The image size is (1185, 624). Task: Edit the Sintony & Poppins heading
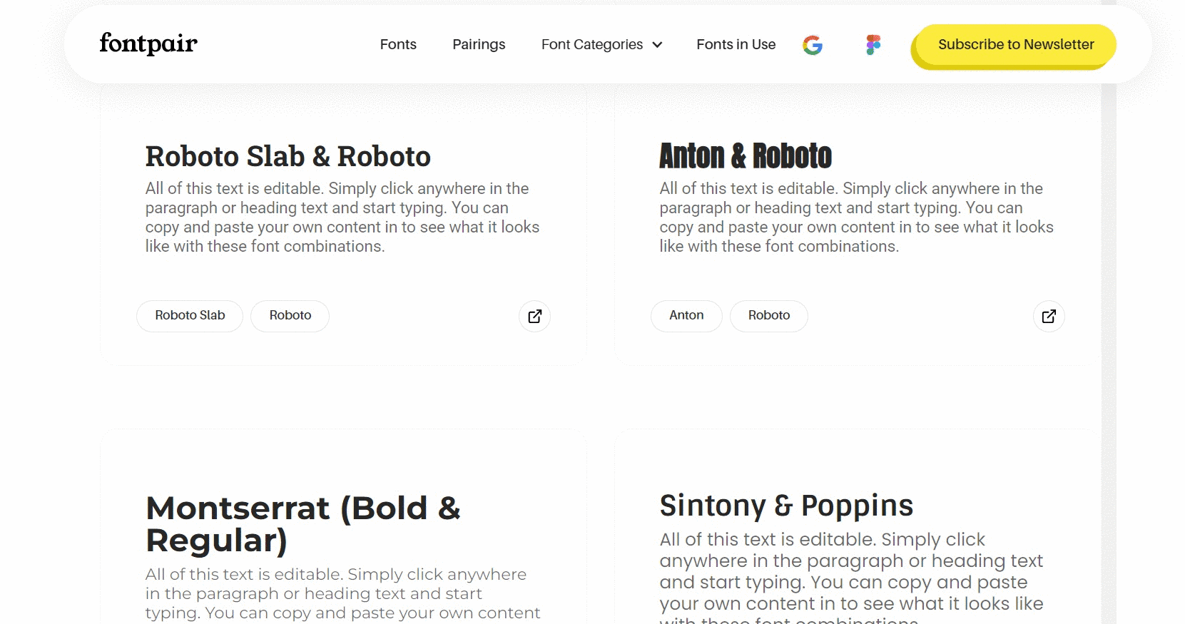pos(786,506)
